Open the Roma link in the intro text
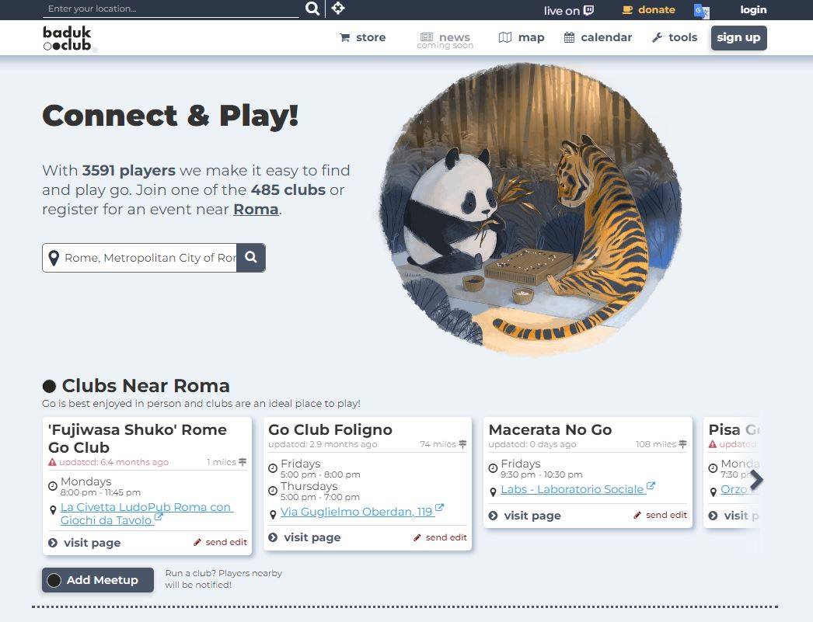Screen dimensions: 813x622 [256, 209]
